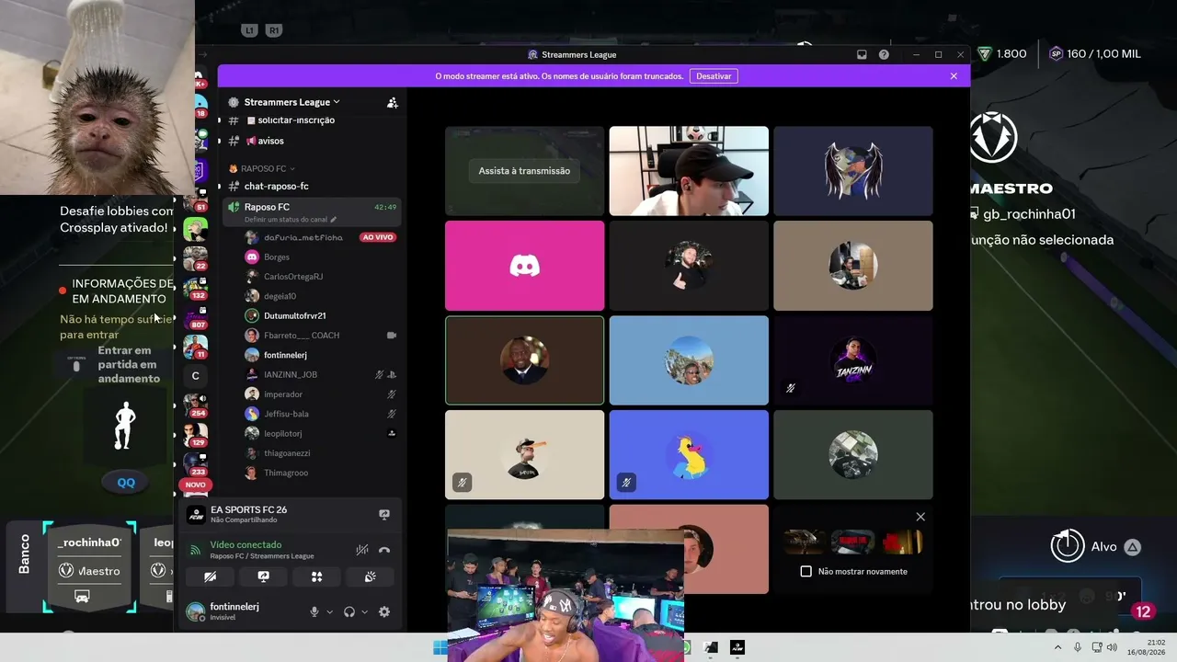The image size is (1177, 662).
Task: Open EA SPORTS FC taskbar icon
Action: [737, 647]
